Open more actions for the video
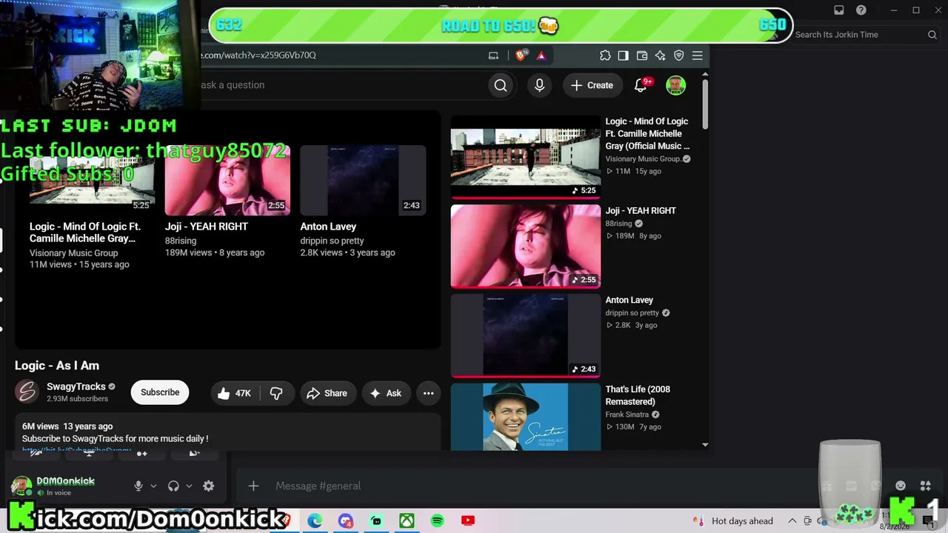This screenshot has width=948, height=533. (428, 393)
